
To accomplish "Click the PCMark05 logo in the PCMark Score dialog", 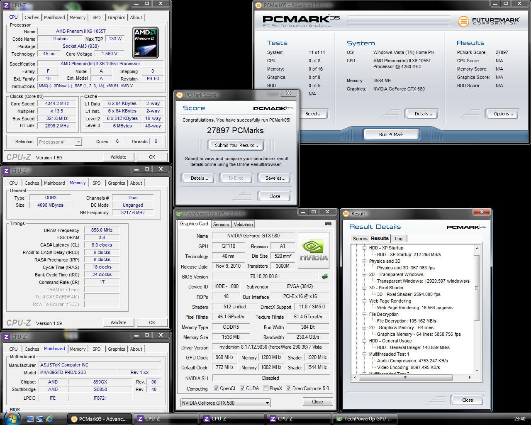I will (273, 108).
